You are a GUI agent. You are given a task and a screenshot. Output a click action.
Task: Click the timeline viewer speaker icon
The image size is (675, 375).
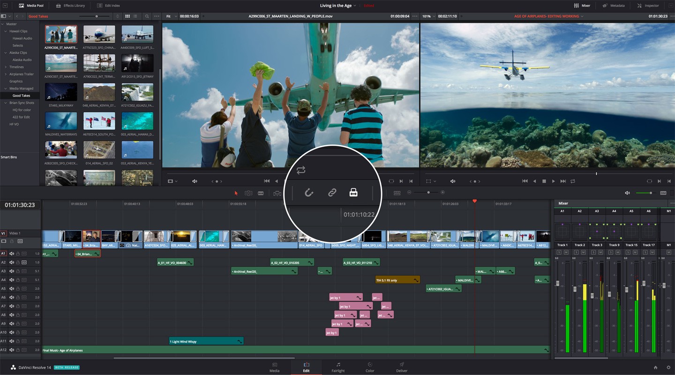(453, 181)
